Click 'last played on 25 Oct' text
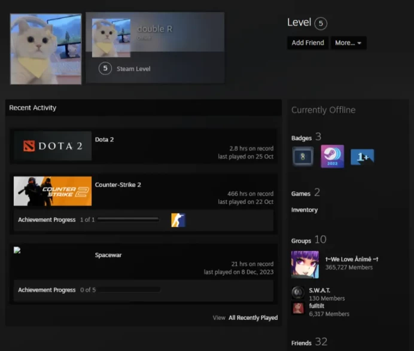Image resolution: width=414 pixels, height=351 pixels. point(245,157)
